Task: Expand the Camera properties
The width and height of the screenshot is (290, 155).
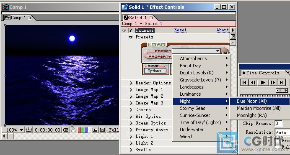Action: tap(131, 109)
